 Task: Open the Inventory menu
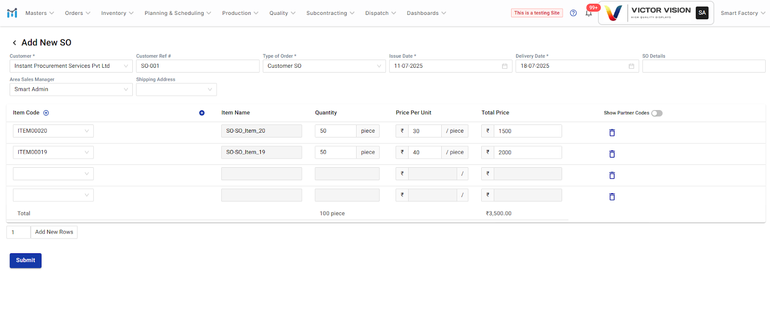click(117, 13)
